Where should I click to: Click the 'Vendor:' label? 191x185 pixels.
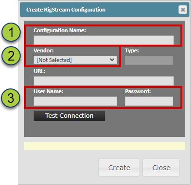[x=44, y=50]
